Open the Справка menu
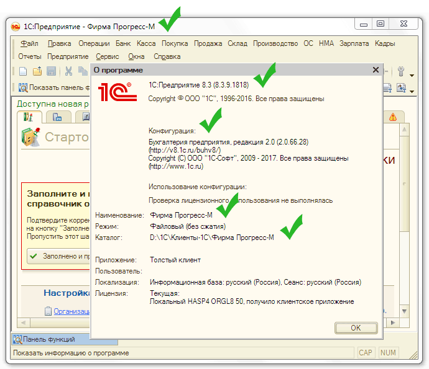Image resolution: width=429 pixels, height=369 pixels. pos(167,56)
